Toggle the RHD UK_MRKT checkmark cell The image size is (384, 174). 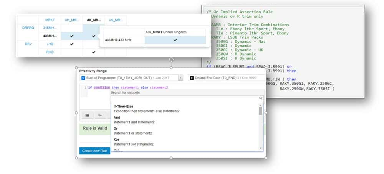94,52
